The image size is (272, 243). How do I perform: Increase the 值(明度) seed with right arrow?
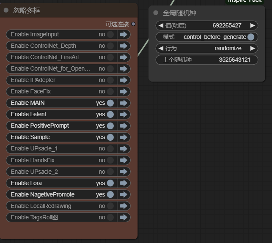(x=253, y=25)
